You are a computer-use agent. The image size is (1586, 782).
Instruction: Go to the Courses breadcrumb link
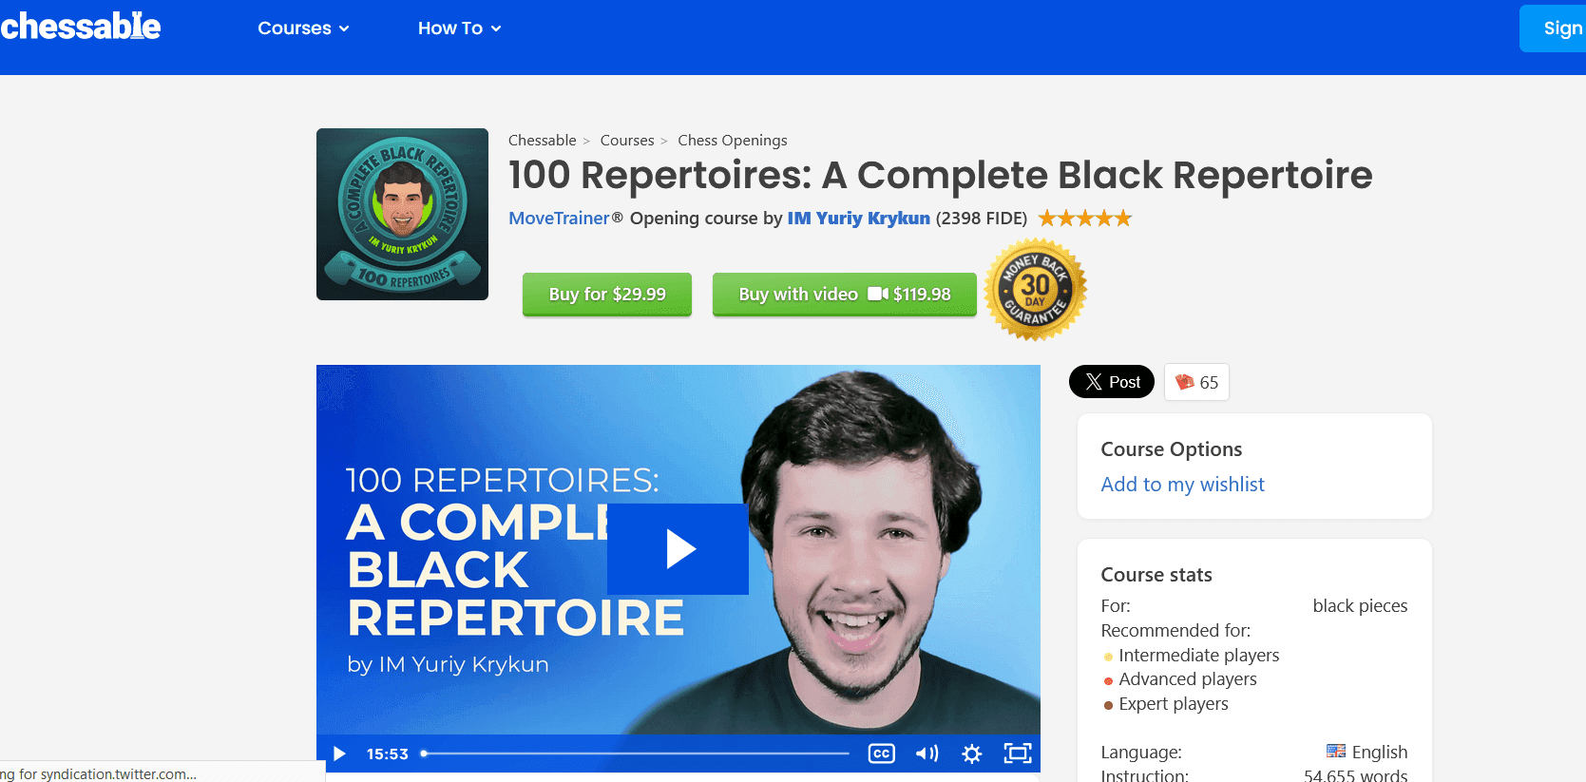pos(626,141)
